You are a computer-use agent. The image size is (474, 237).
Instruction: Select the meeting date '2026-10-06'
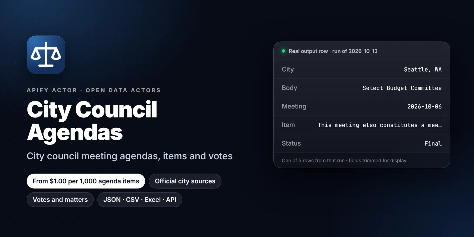click(424, 106)
